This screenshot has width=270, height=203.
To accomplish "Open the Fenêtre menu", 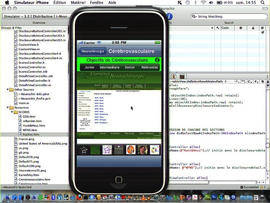I will tap(97, 3).
